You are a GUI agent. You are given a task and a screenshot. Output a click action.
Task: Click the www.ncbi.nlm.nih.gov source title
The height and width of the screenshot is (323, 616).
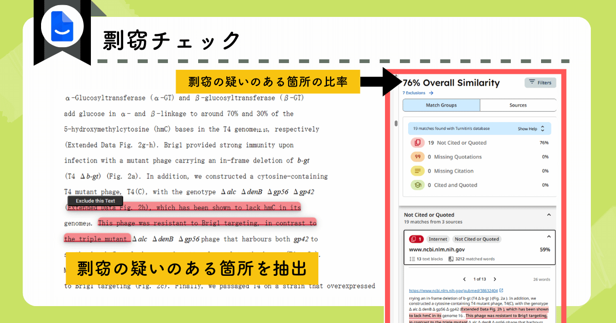pyautogui.click(x=436, y=249)
